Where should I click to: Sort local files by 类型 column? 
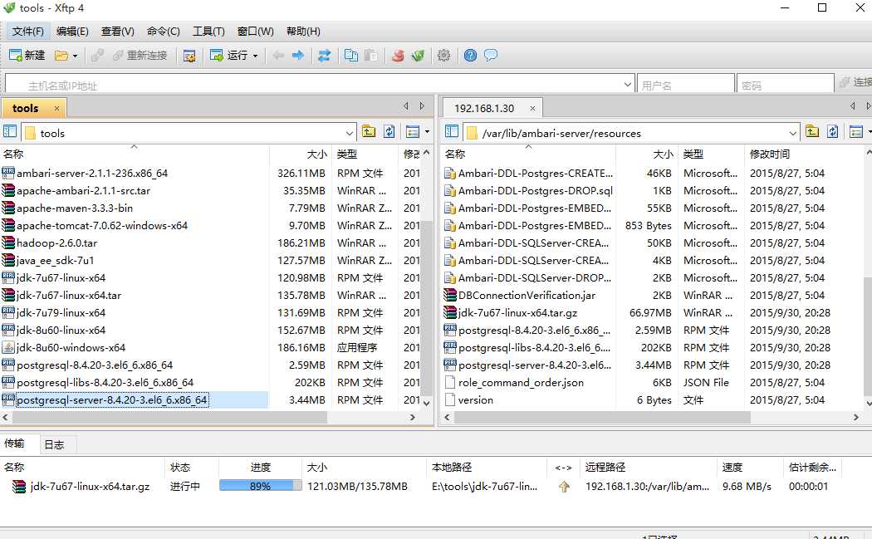point(365,154)
